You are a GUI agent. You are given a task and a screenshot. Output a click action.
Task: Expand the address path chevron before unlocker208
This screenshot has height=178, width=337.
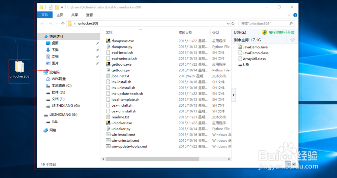pyautogui.click(x=74, y=24)
